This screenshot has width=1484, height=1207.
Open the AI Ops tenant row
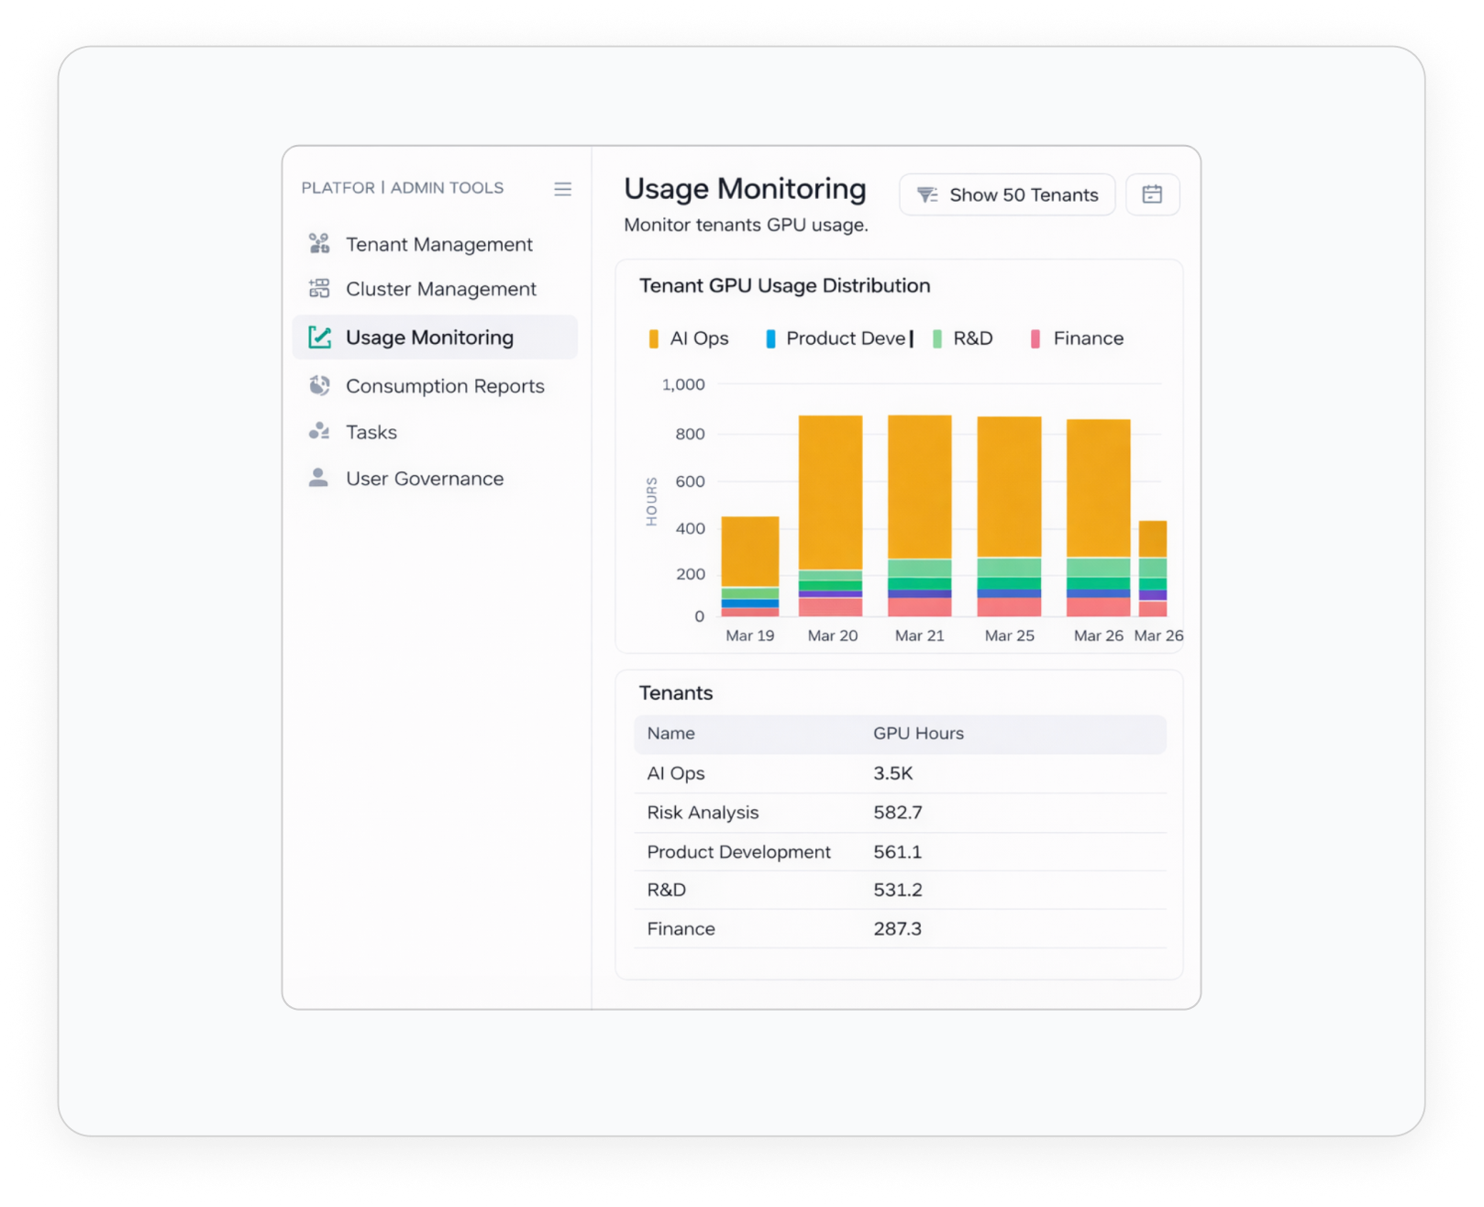point(676,773)
